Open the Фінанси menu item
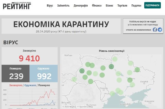The width and height of the screenshot is (165, 109). pos(97,5)
